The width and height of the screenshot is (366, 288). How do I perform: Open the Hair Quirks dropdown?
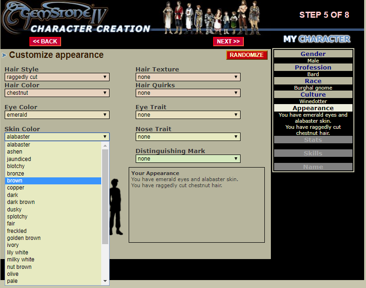point(188,93)
